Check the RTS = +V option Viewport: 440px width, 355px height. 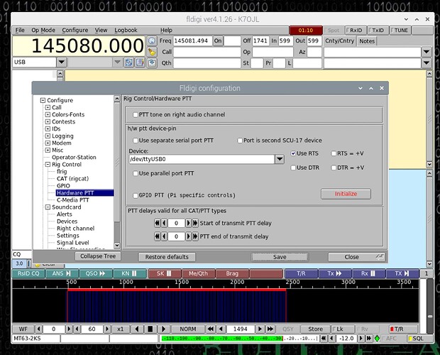click(334, 153)
